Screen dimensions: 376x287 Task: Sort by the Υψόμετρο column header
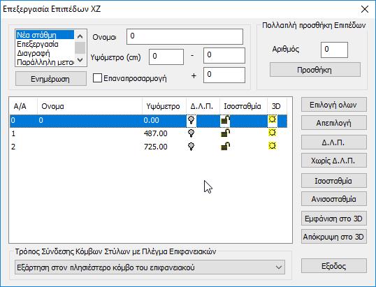coord(164,106)
